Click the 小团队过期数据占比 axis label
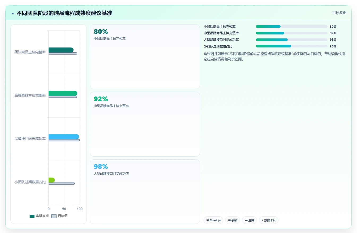Screen dimensions: 357x233 (x=30, y=182)
